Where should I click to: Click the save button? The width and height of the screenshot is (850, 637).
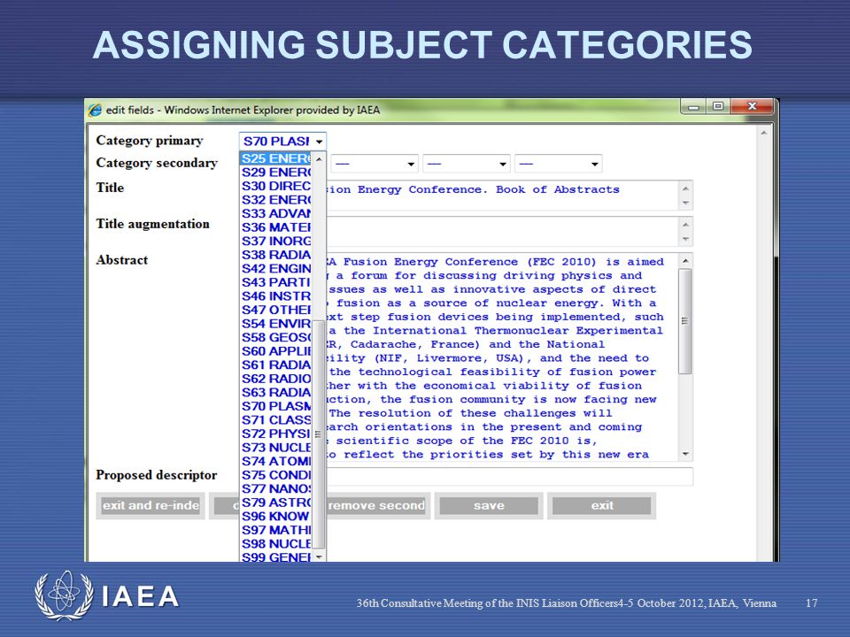[489, 506]
